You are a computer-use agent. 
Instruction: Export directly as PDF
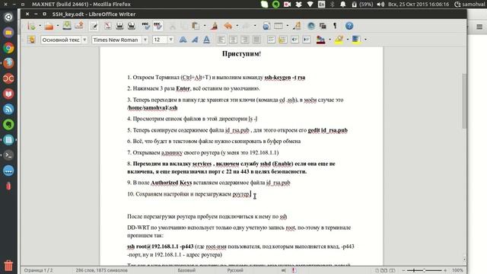107,26
